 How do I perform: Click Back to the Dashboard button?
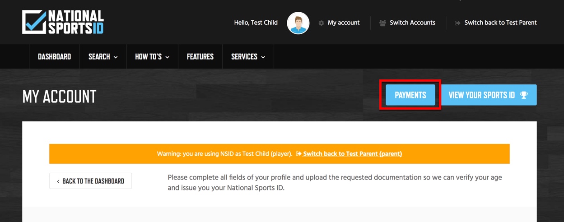click(x=90, y=181)
